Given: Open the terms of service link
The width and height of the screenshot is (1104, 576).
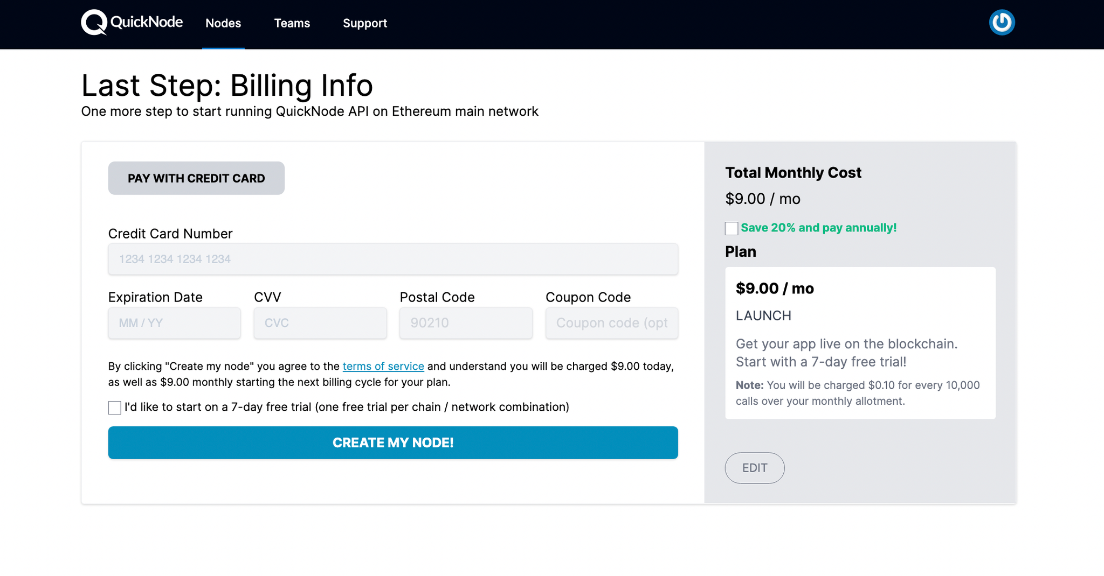Looking at the screenshot, I should (x=383, y=366).
